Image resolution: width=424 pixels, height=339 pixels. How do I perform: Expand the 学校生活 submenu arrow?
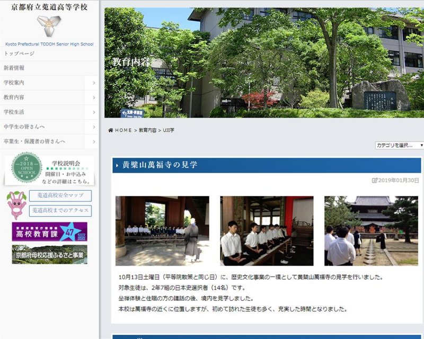point(93,112)
